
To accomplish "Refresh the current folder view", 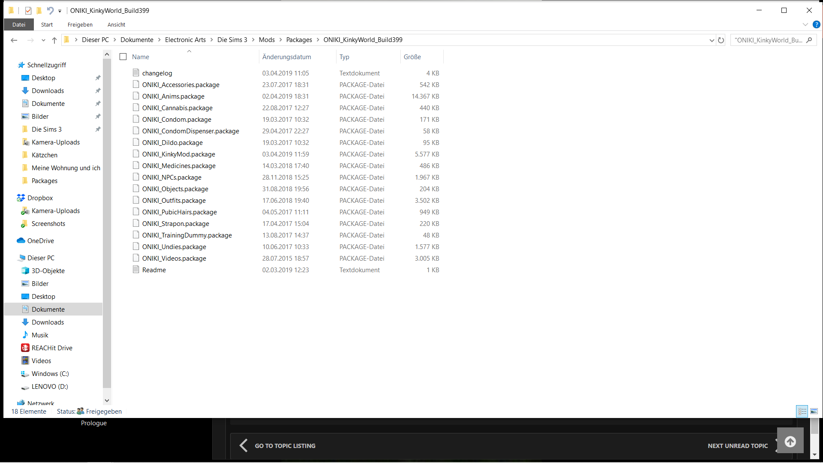I will click(721, 40).
